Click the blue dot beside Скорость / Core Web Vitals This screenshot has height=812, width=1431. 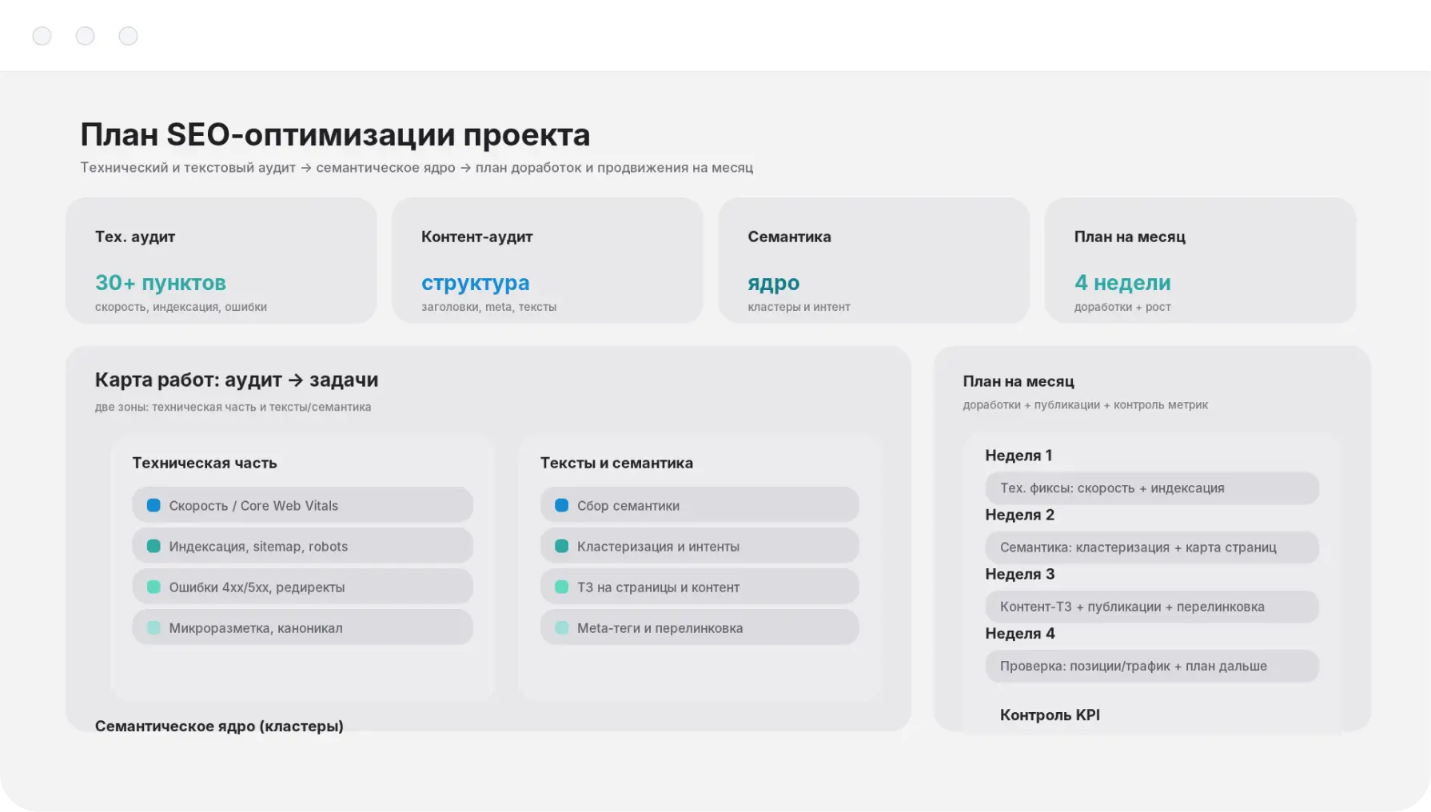(x=154, y=505)
